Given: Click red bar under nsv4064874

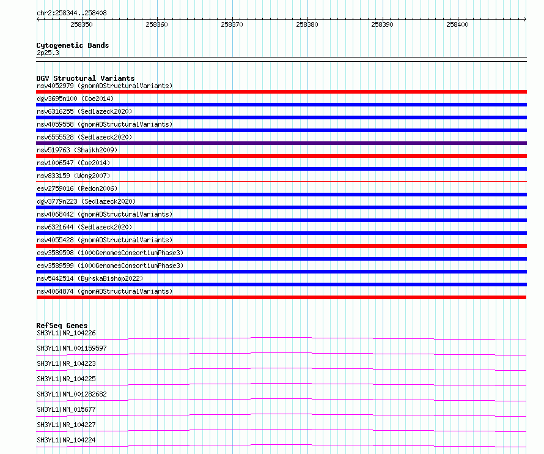Looking at the screenshot, I should pos(281,297).
